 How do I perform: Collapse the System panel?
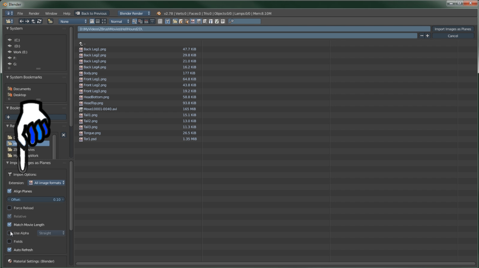8,28
